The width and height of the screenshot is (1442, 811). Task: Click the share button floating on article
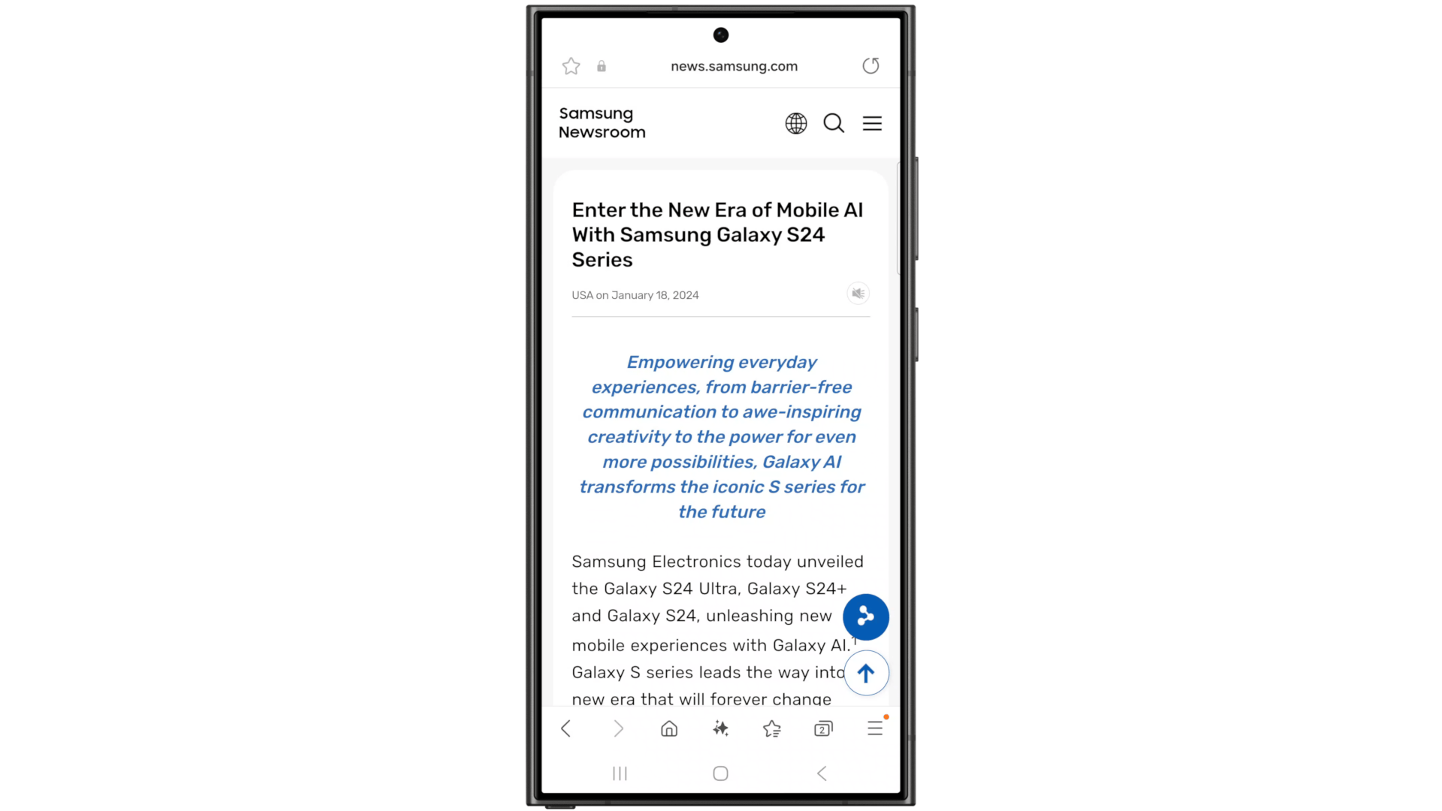pyautogui.click(x=864, y=616)
